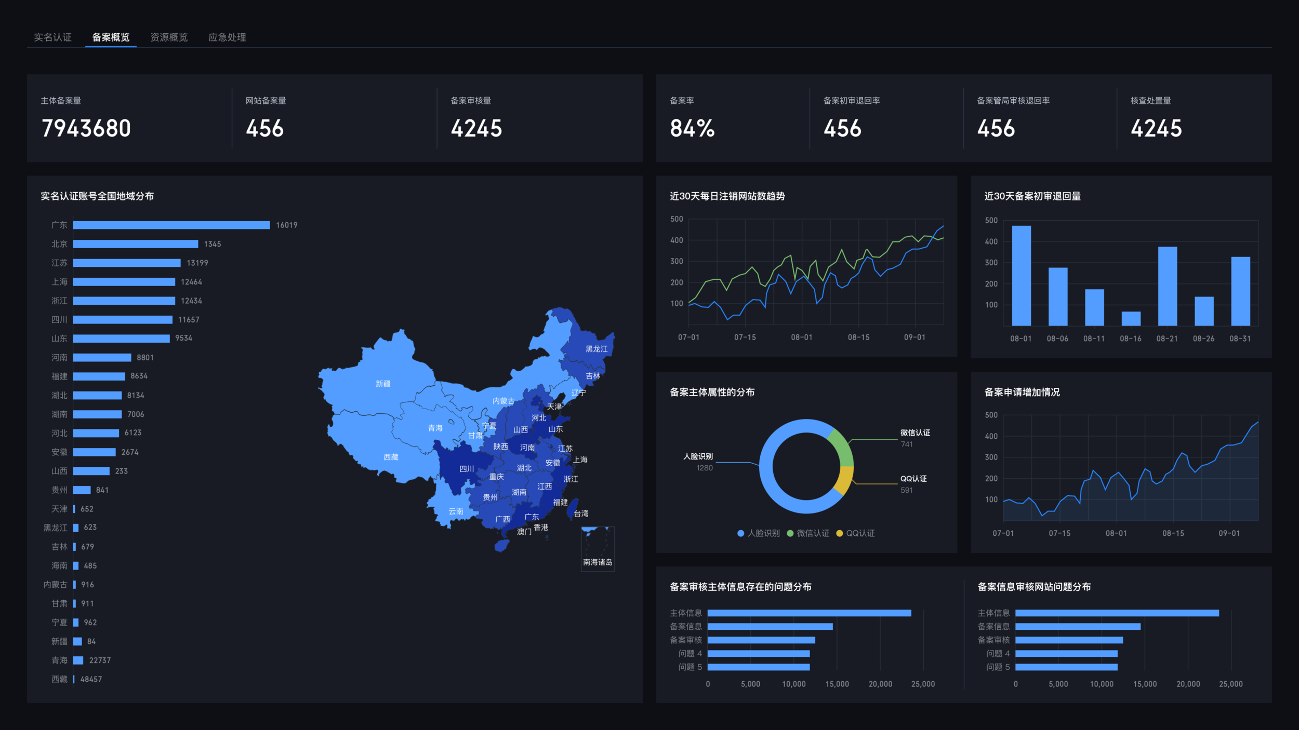The image size is (1299, 730).
Task: Toggle QQ认证 legend item
Action: click(x=855, y=533)
